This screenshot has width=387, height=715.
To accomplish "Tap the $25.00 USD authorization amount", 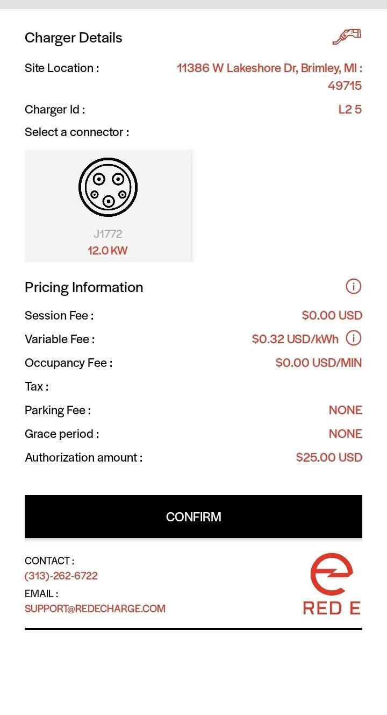I will point(329,457).
